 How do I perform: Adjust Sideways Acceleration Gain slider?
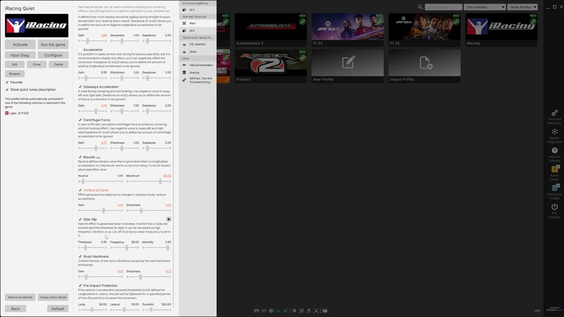pos(93,111)
